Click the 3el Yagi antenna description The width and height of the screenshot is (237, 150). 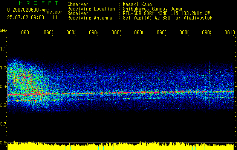click(x=168, y=18)
